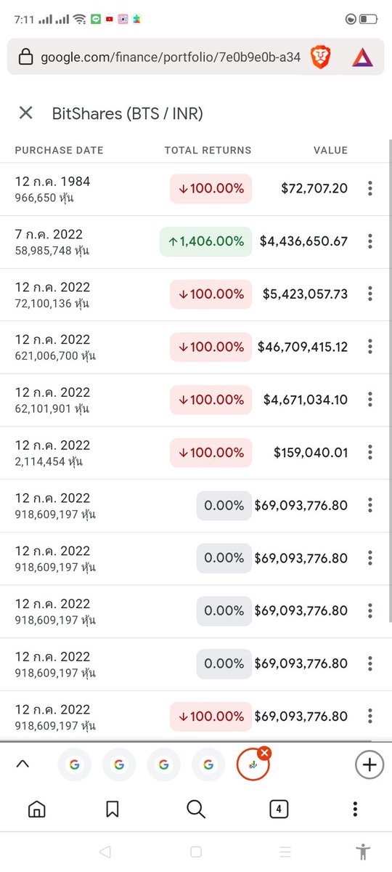Open search from bottom toolbar
Screen dimensions: 392x872
(x=196, y=809)
